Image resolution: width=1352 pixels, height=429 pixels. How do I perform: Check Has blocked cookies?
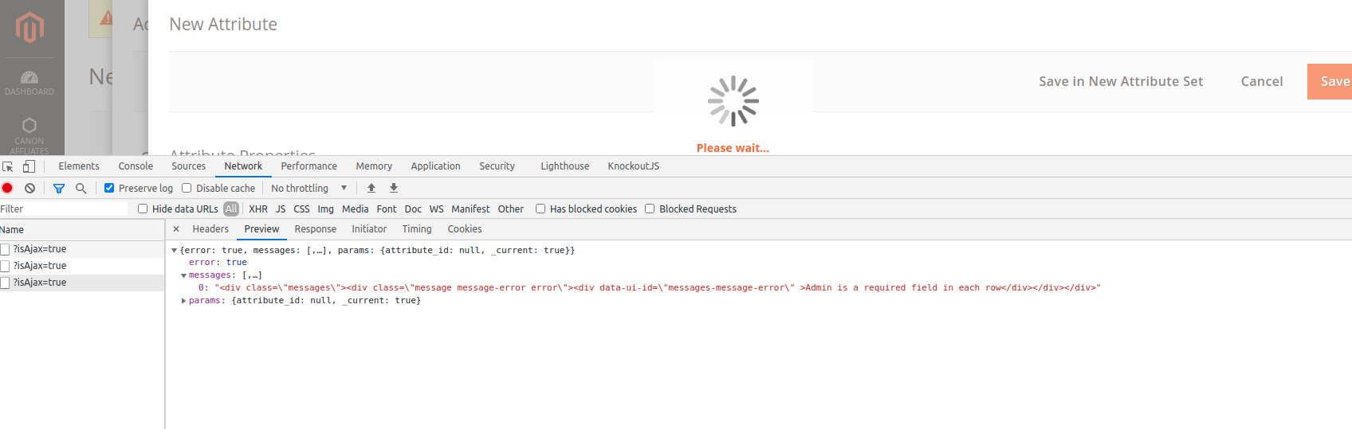540,209
